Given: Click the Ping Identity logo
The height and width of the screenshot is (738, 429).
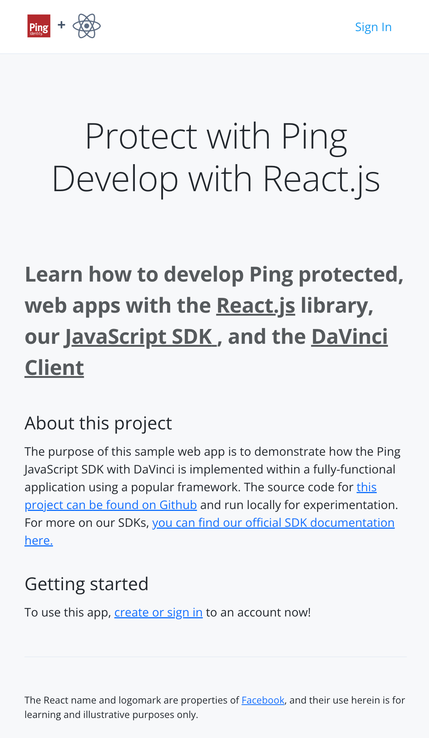Looking at the screenshot, I should (39, 26).
